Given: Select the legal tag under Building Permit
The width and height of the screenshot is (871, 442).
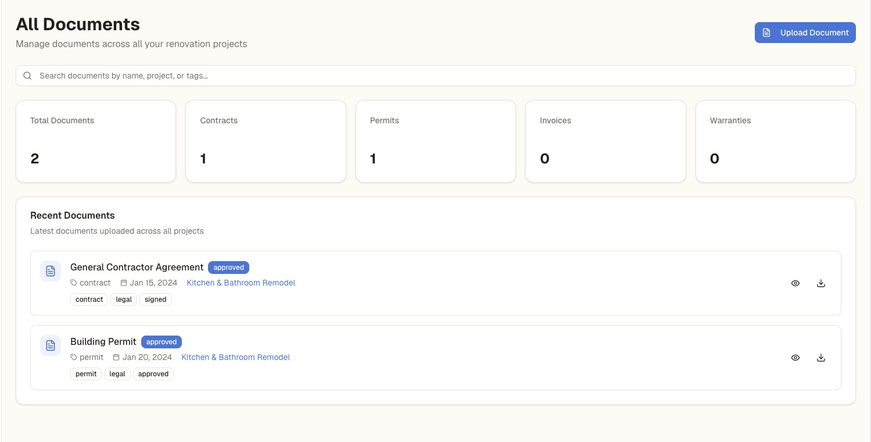Looking at the screenshot, I should [117, 373].
